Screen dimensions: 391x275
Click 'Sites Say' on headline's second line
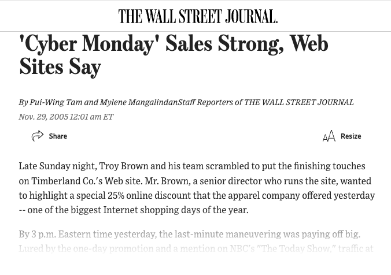click(60, 67)
